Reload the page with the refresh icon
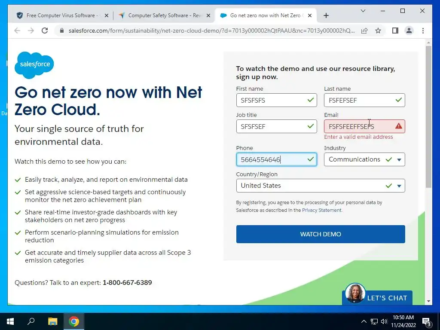Image resolution: width=440 pixels, height=330 pixels. tap(45, 31)
